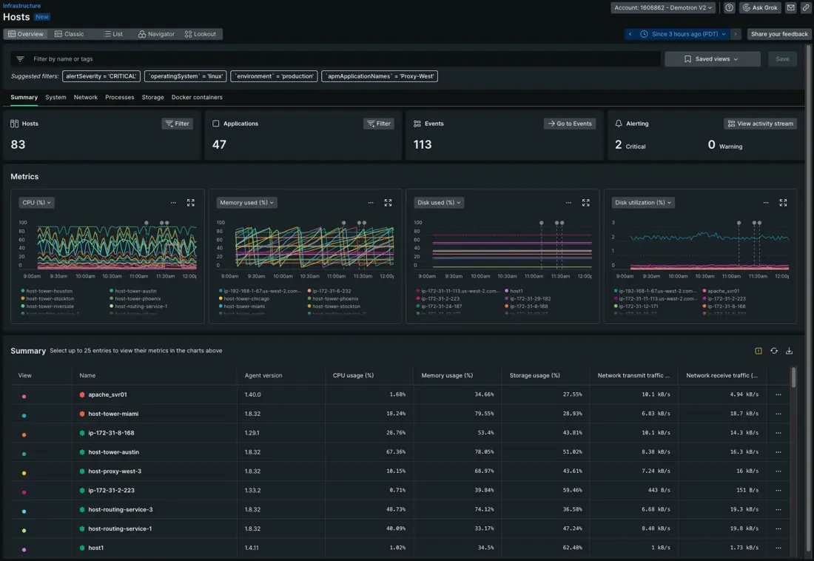Expand the Disk utilization chart to fullscreen
Viewport: 814px width, 561px height.
click(783, 203)
